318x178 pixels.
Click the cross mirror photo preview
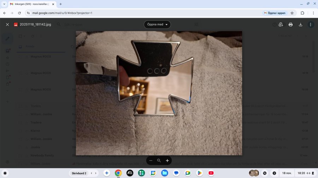[x=159, y=93]
